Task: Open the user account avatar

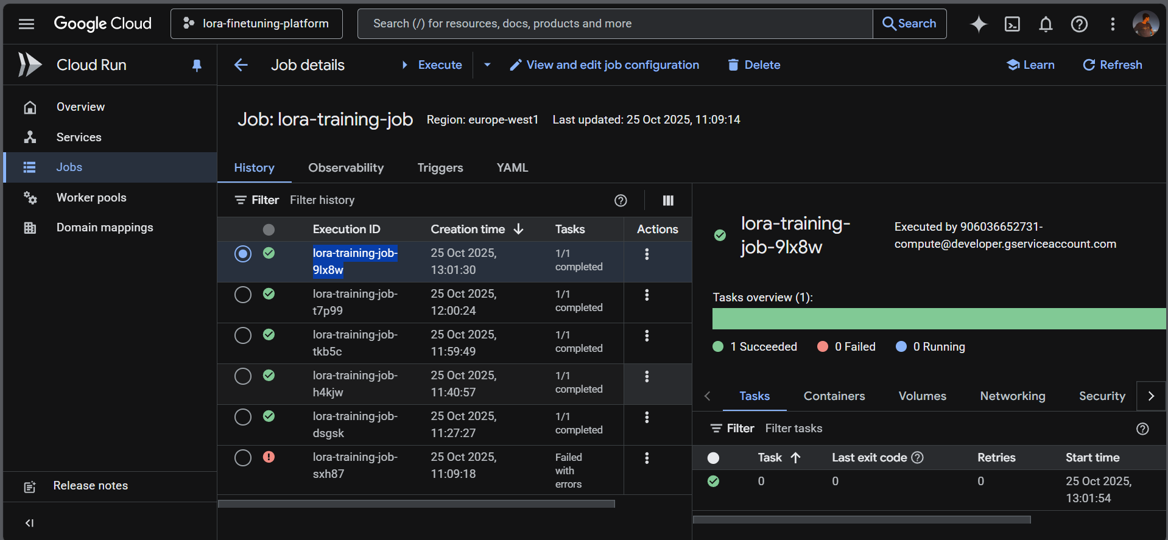Action: (1145, 24)
